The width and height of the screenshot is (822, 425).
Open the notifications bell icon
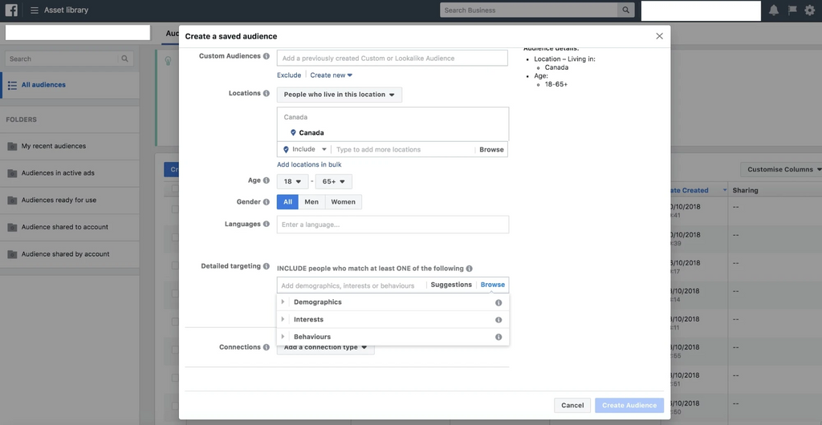[774, 10]
